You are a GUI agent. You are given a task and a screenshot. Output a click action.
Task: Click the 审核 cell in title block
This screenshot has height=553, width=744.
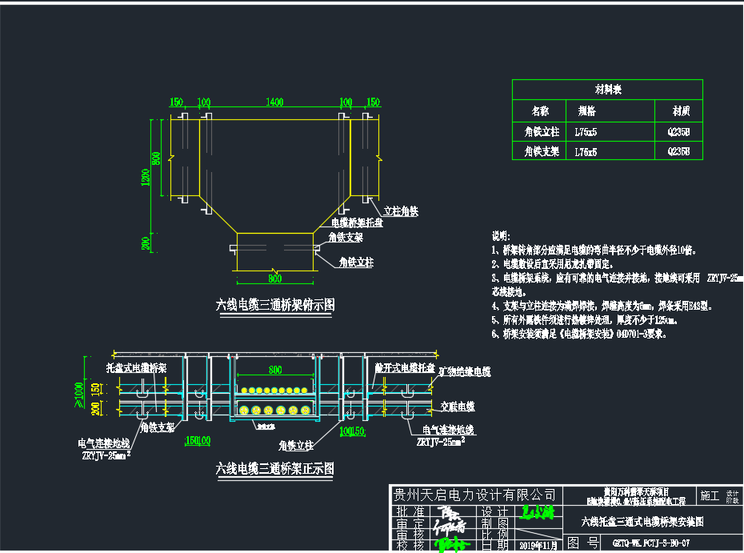[410, 535]
